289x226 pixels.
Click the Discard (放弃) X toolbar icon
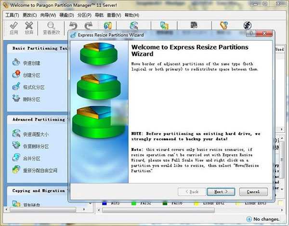[29, 28]
